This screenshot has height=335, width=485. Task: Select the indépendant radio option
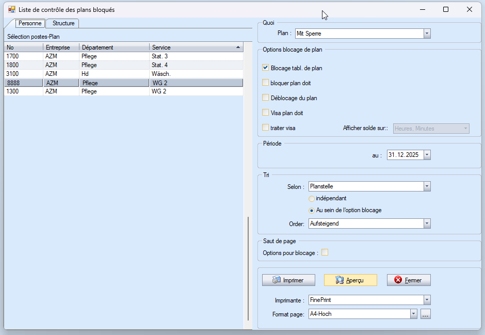[x=312, y=198]
